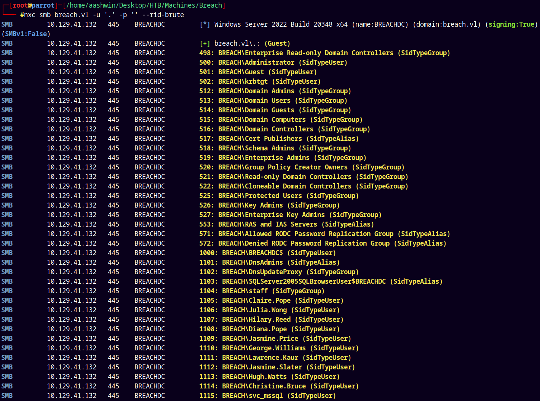Click the BREACH\Julia.Wong user entry
Screen dimensions: 540x401
point(280,310)
